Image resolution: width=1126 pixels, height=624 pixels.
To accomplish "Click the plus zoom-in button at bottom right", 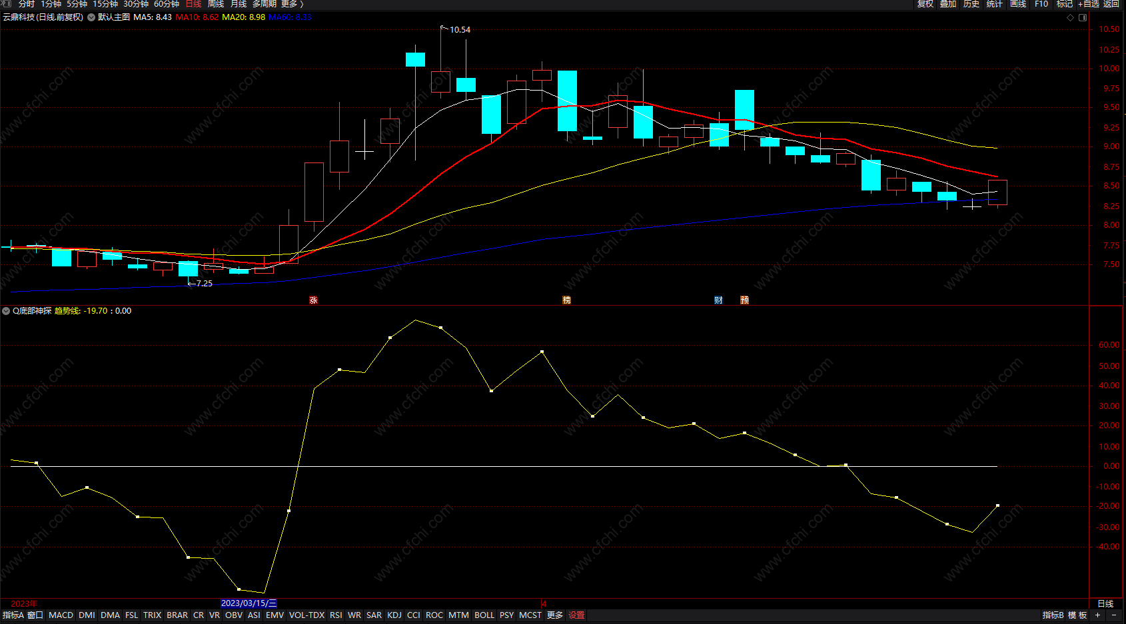I will pos(1097,615).
